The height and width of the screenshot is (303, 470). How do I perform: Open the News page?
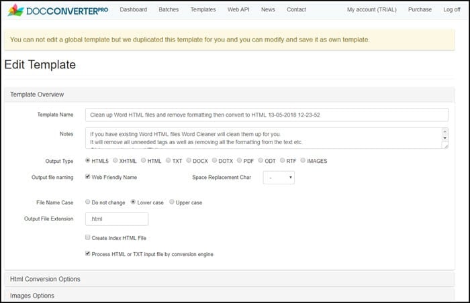(268, 9)
